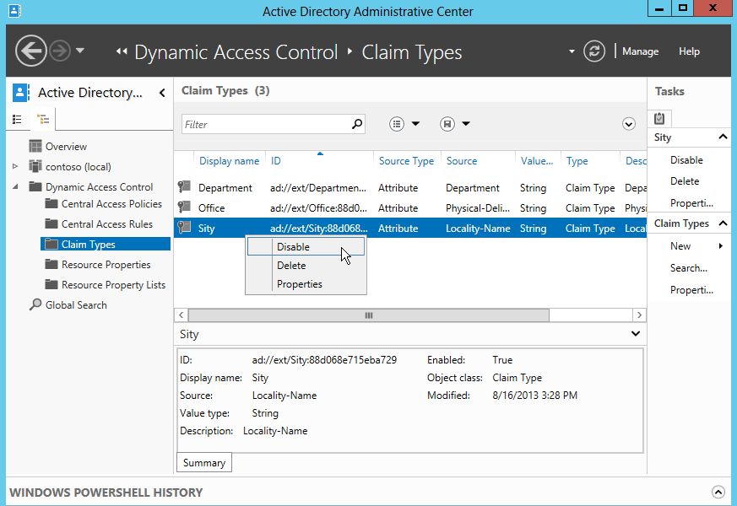Switch navigation pane to tree view

[43, 120]
